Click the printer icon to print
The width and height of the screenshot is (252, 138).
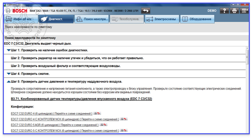point(234,11)
